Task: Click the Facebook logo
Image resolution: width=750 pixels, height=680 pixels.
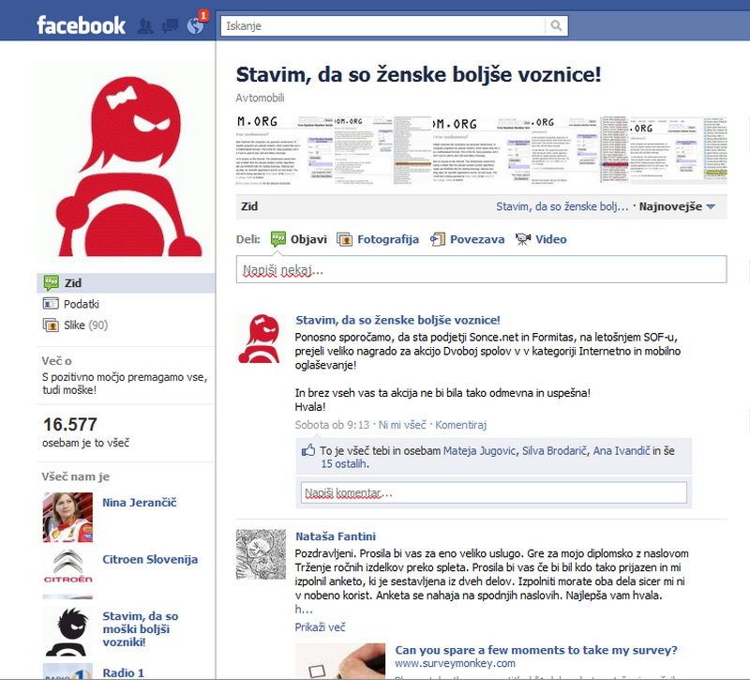Action: [x=81, y=25]
